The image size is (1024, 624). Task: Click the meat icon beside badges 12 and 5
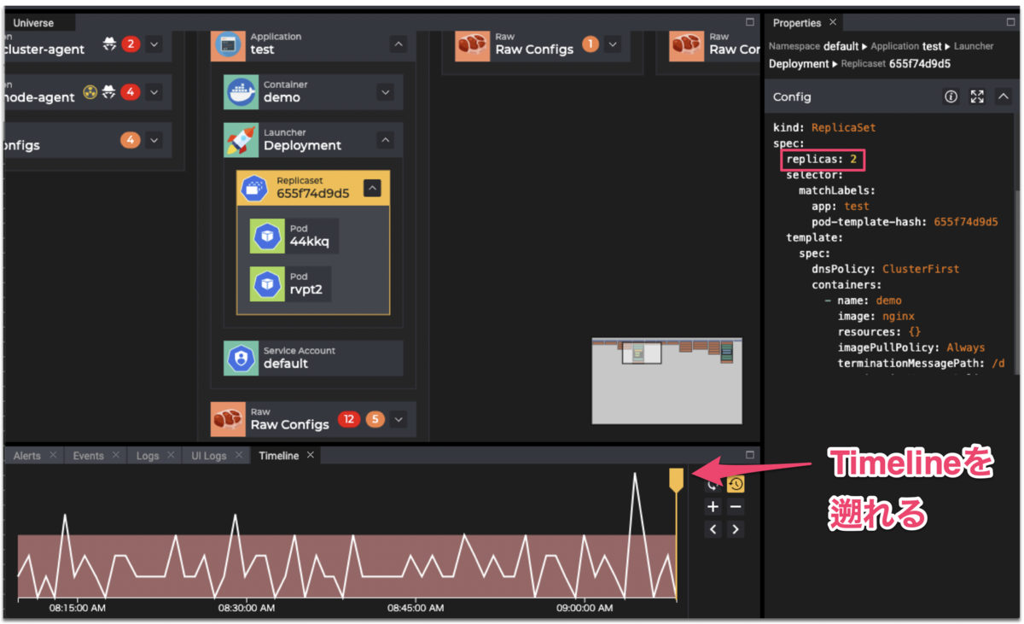click(x=228, y=419)
